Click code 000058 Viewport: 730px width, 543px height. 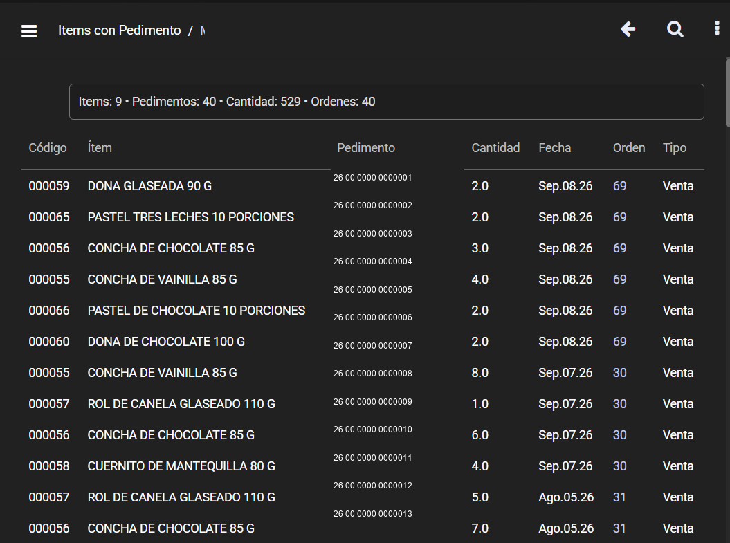pos(49,466)
